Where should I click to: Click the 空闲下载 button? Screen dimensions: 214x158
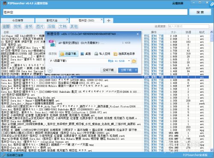click(108, 70)
